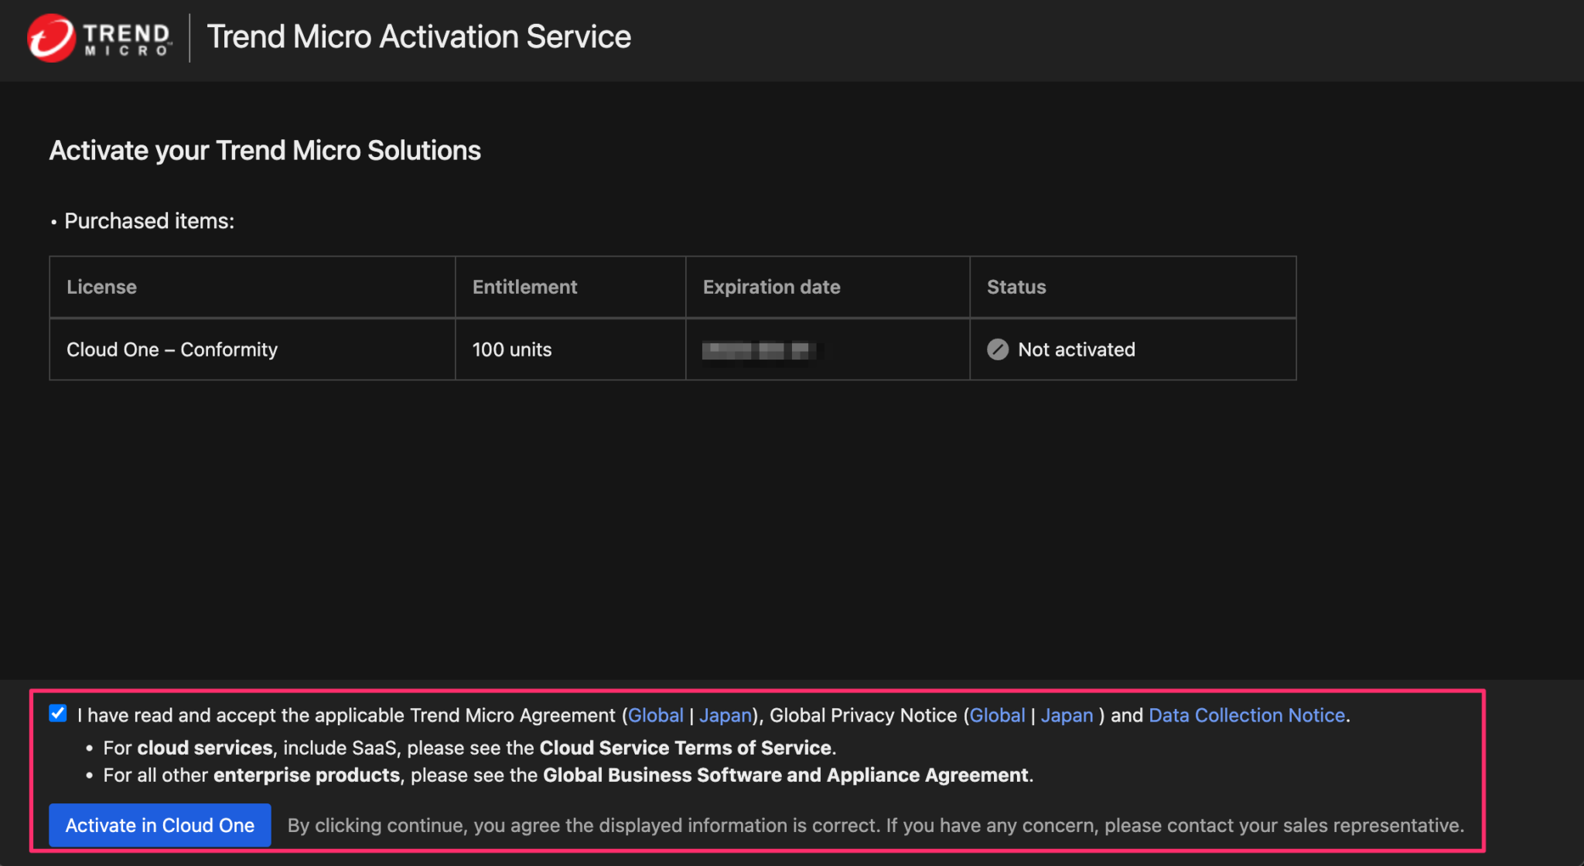Click the Trend Micro Activation Service title
Image resolution: width=1584 pixels, height=866 pixels.
(x=418, y=36)
